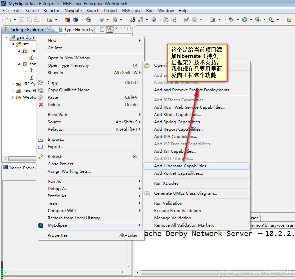This screenshot has height=279, width=295.
Task: Open the New file dropdown arrow
Action: coord(15,20)
